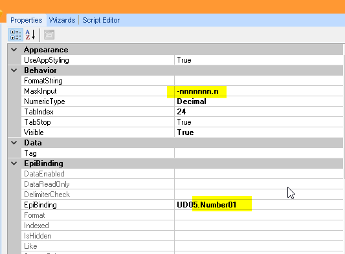This screenshot has width=345, height=254.
Task: Collapse the Behavior category
Action: (x=14, y=70)
